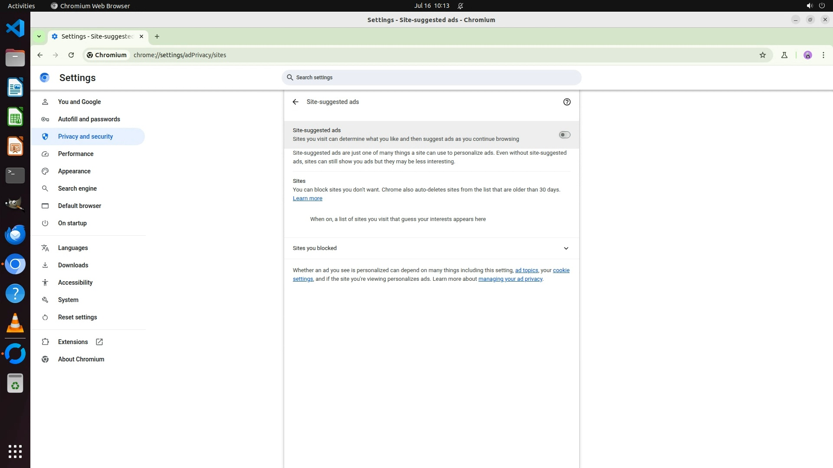Select Privacy and security in sidebar

[x=85, y=136]
